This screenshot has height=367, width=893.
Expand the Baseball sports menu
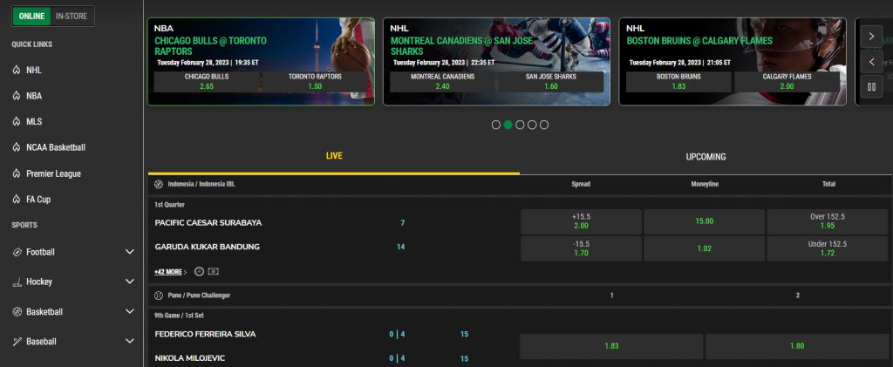click(130, 342)
